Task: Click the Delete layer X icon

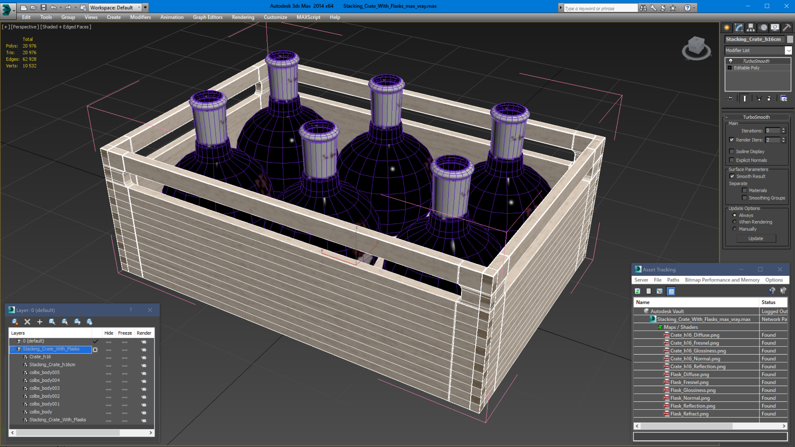Action: click(x=27, y=322)
